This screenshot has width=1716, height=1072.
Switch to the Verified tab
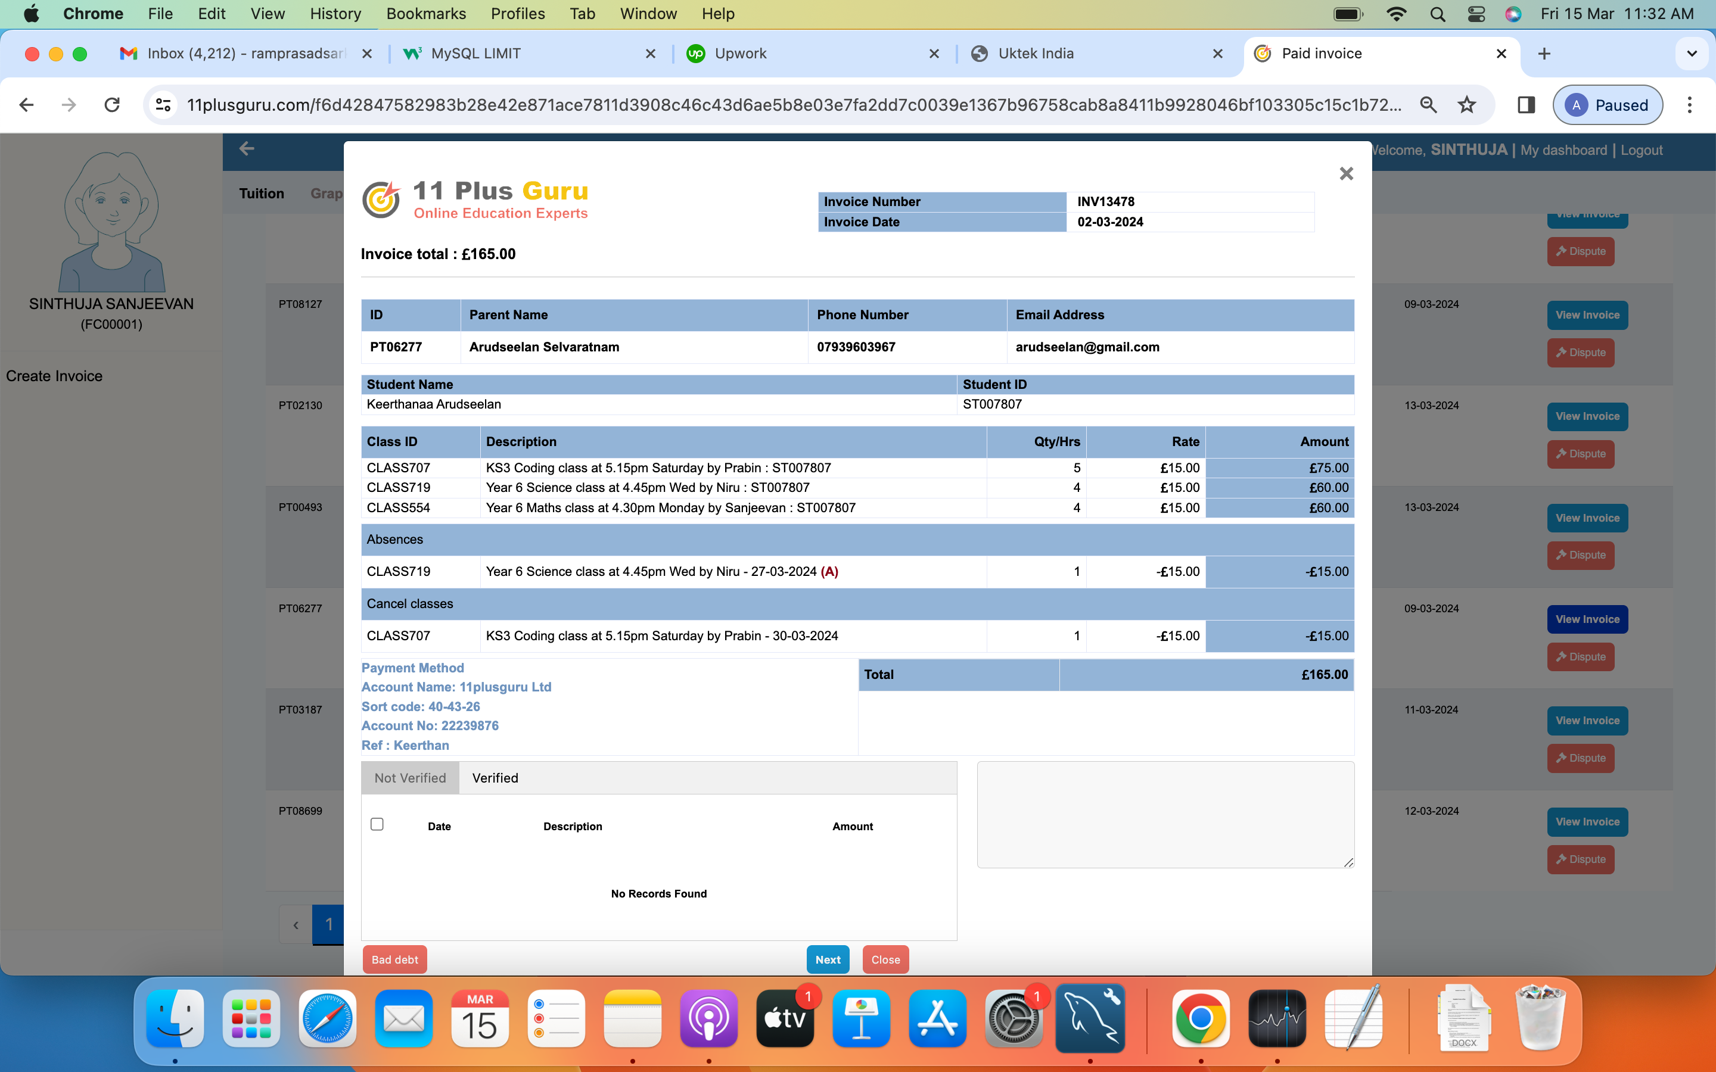pos(495,778)
